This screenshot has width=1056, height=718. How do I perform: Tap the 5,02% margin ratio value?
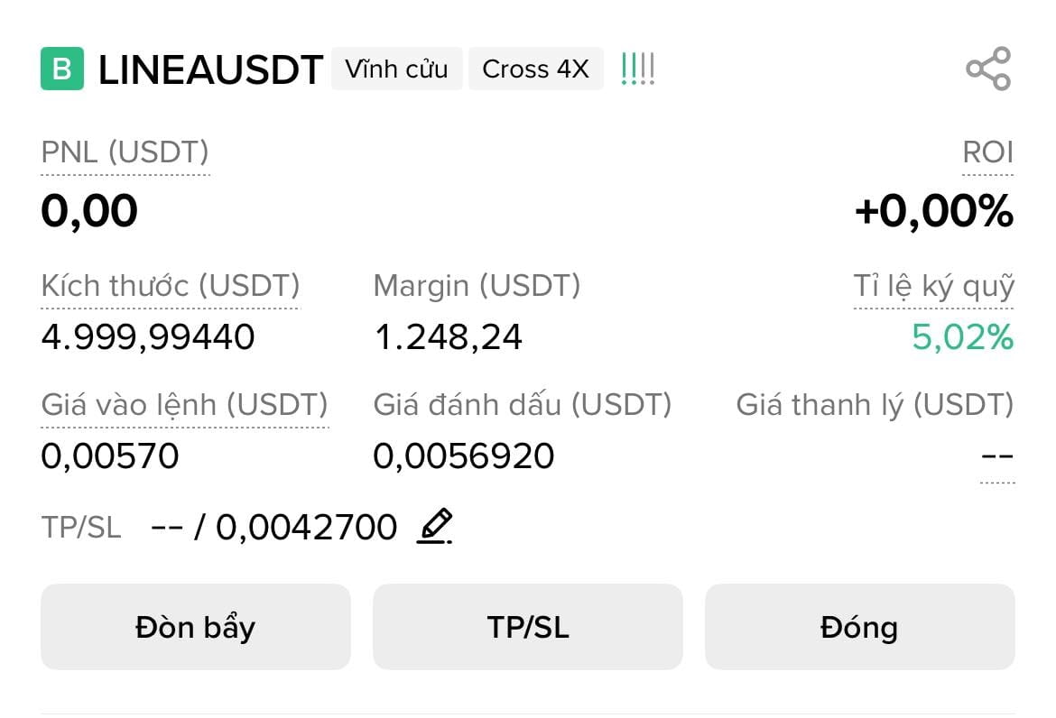(962, 337)
